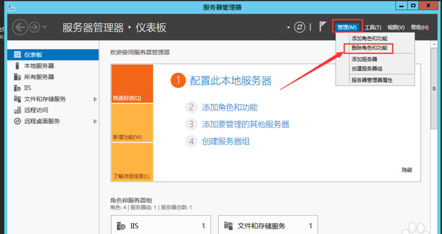Select 远程桌面服务 in sidebar
Screen dimensions: 442x234
(53, 121)
